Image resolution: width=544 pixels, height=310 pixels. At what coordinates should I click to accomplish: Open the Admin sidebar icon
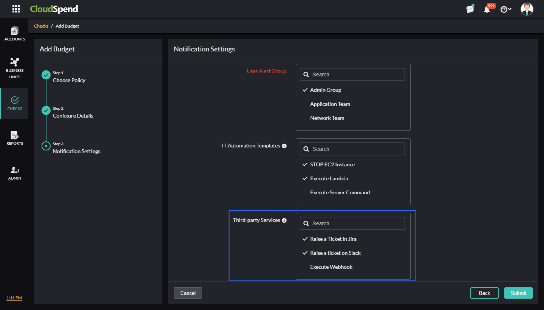pos(15,173)
